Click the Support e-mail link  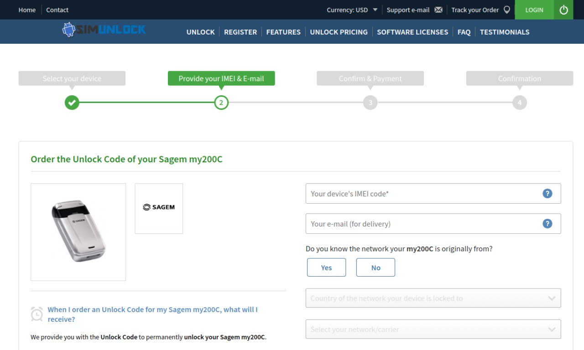(x=408, y=10)
